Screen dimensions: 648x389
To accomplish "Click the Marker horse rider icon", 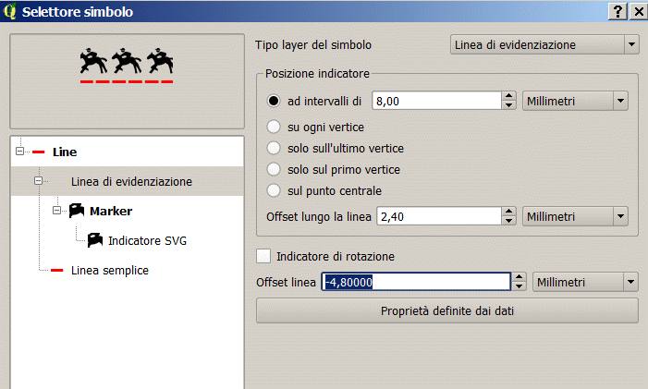I will [77, 211].
